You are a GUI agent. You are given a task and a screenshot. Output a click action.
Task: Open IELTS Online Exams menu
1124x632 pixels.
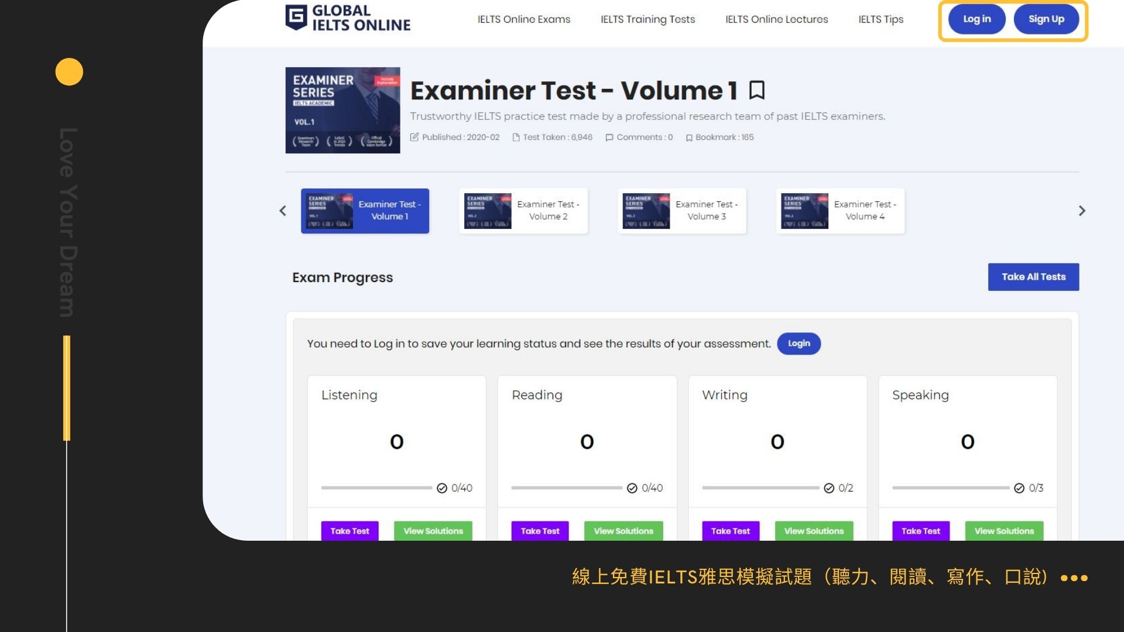524,19
